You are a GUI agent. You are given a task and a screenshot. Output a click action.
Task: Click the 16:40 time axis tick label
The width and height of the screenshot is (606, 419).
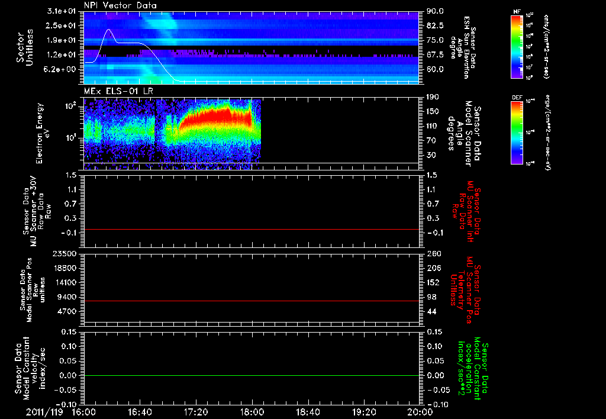tap(140, 411)
